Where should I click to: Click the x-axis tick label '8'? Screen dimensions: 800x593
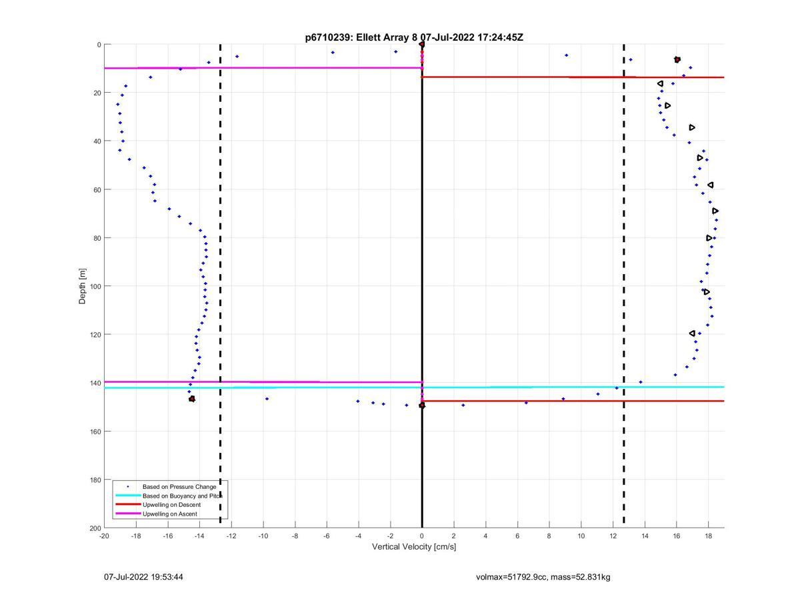[x=549, y=536]
